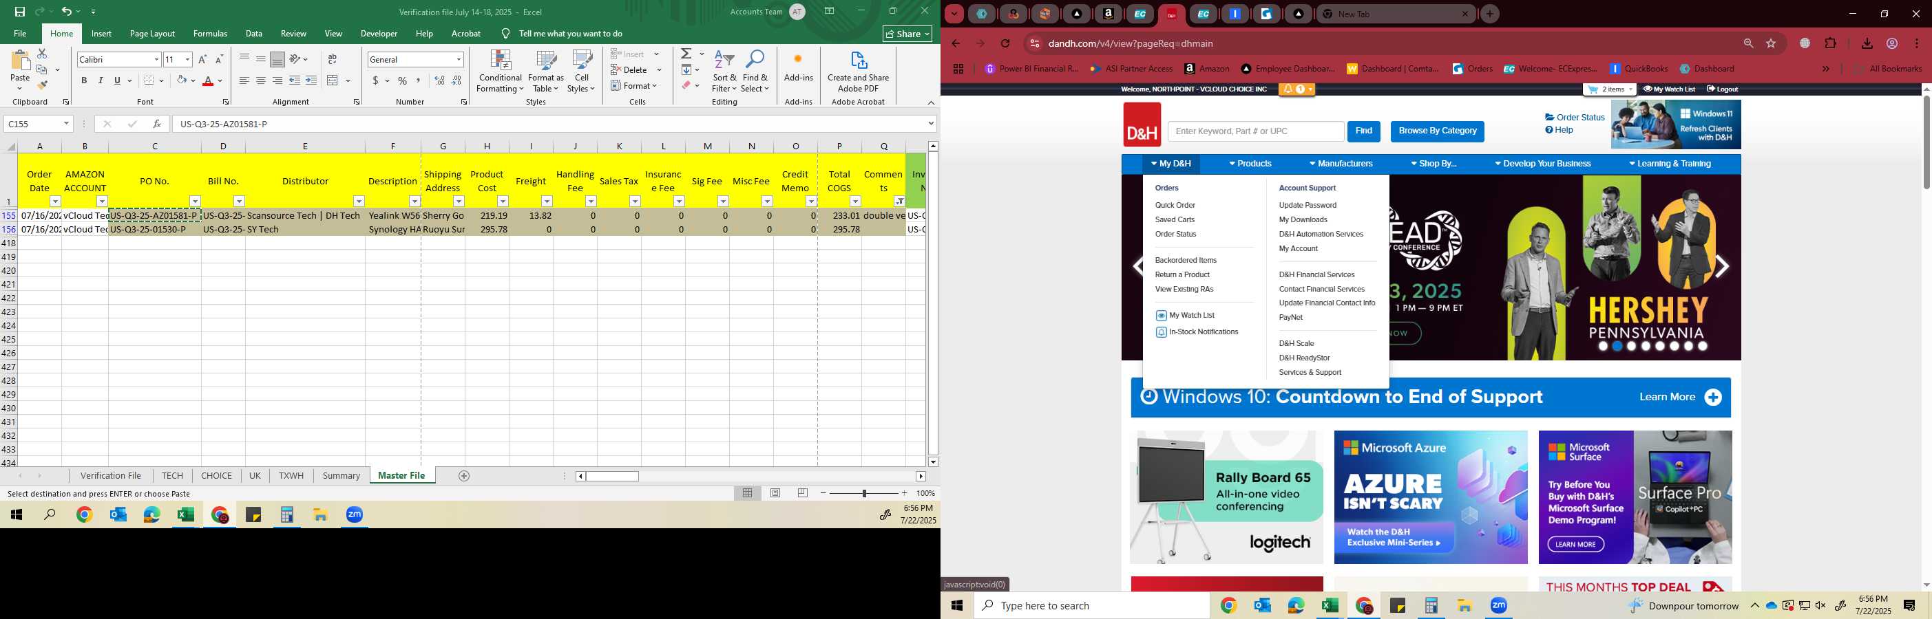Click the Comma Style icon
This screenshot has width=1932, height=619.
pos(419,80)
